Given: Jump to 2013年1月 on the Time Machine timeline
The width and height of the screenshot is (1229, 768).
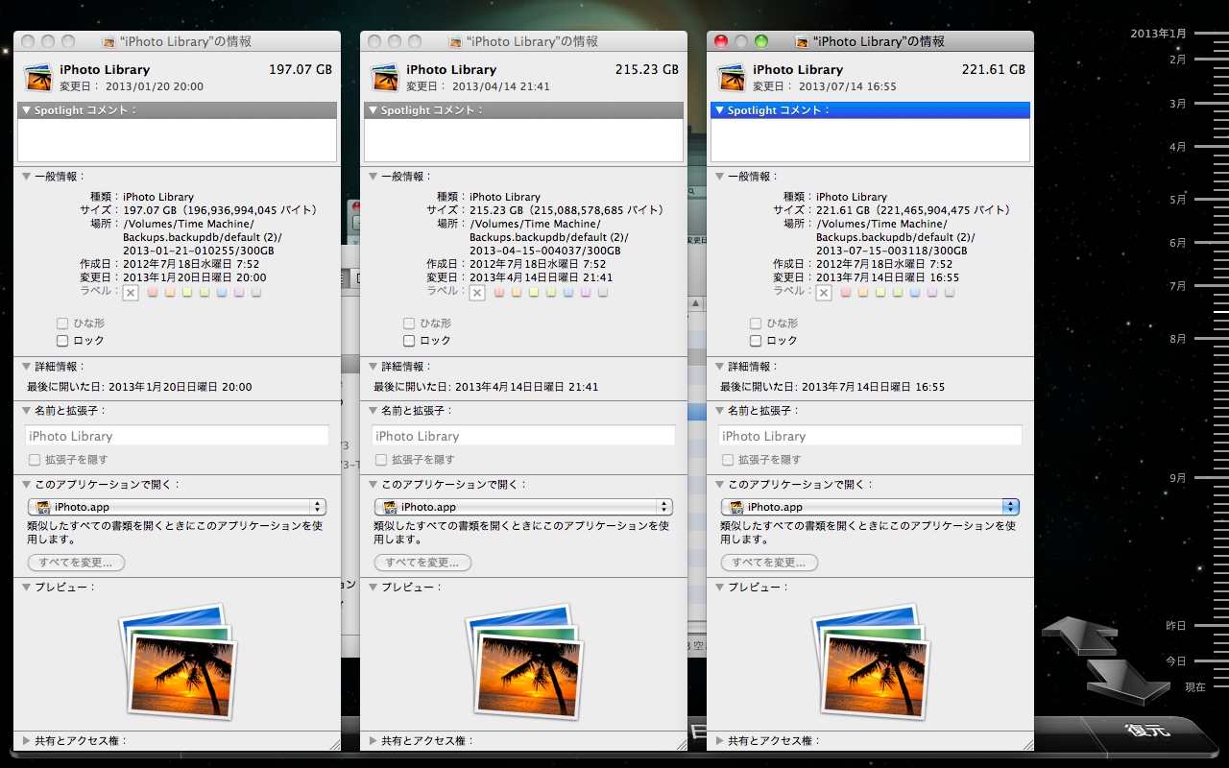Looking at the screenshot, I should 1158,34.
